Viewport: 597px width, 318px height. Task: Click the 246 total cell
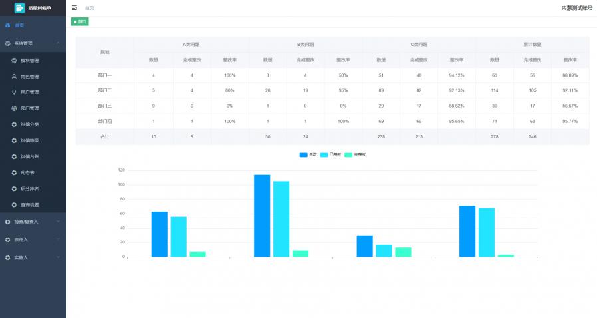pos(533,137)
